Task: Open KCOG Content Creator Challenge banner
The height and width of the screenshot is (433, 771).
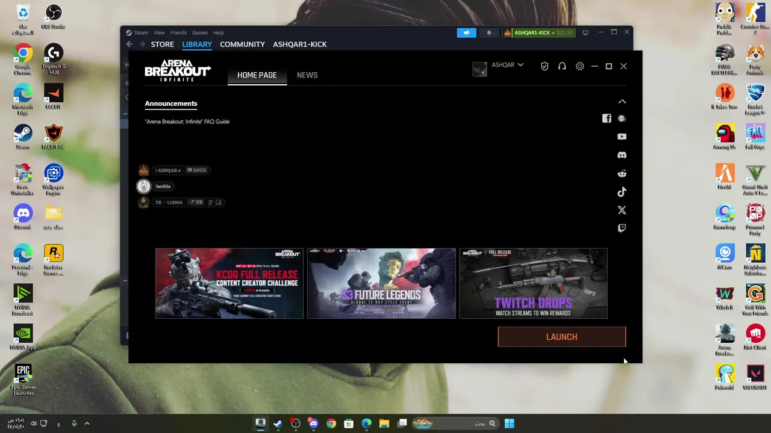Action: [x=229, y=283]
